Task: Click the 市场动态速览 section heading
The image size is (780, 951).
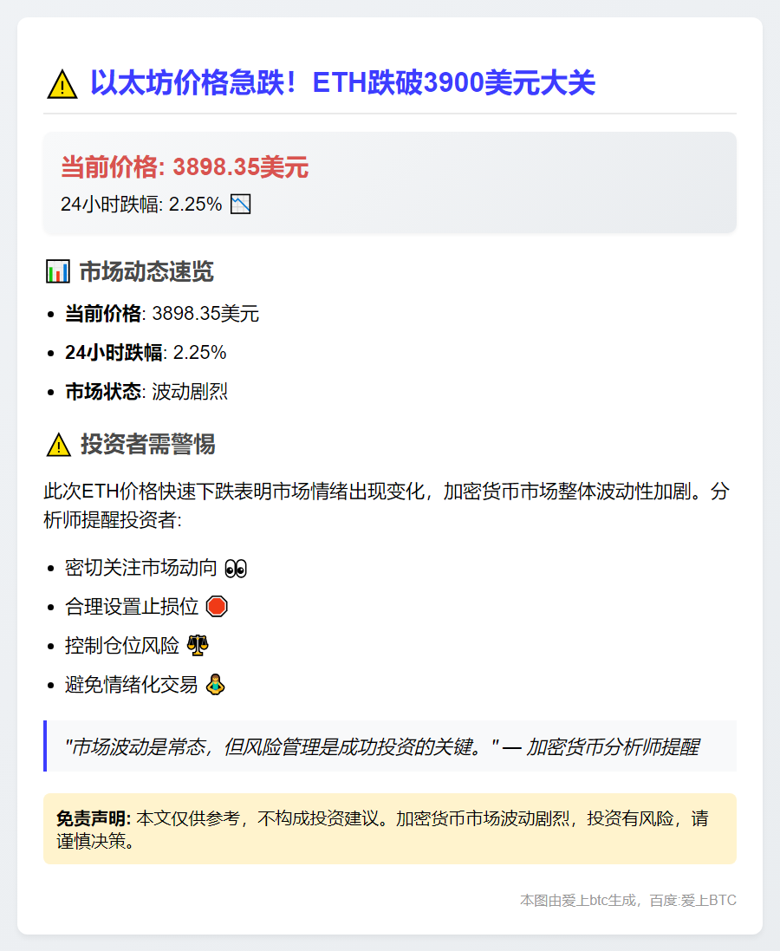Action: pyautogui.click(x=146, y=271)
